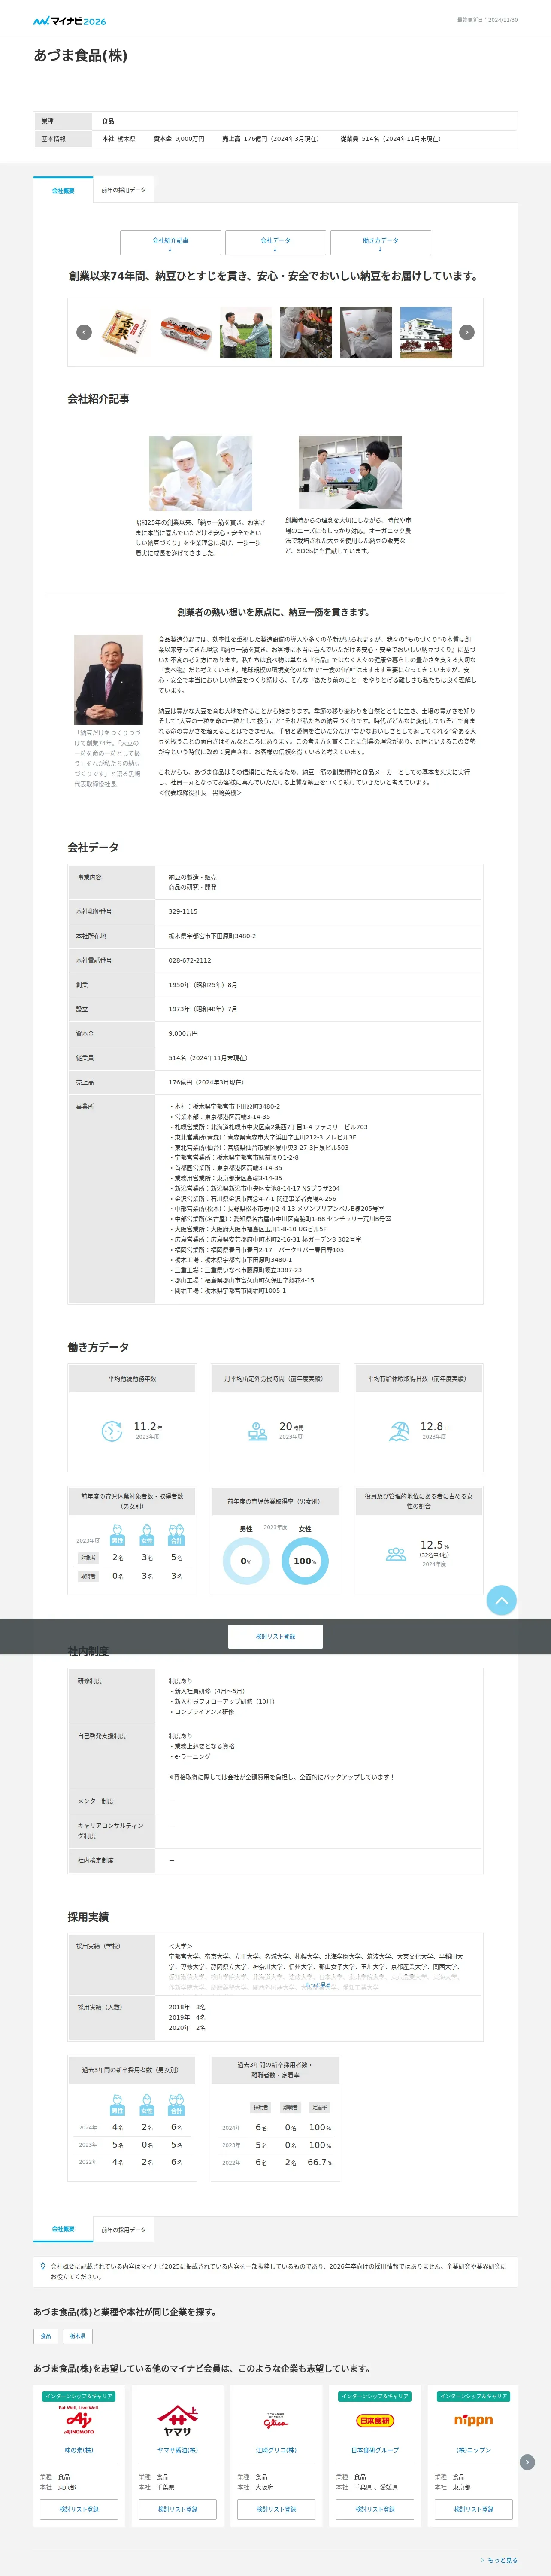Click 検討リスト登録 in the sticky bar
The width and height of the screenshot is (551, 2576).
click(275, 1636)
